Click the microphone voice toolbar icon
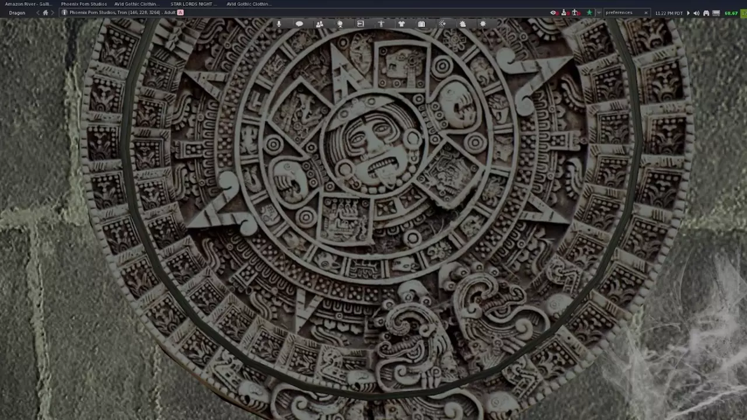Image resolution: width=747 pixels, height=420 pixels. tap(279, 24)
